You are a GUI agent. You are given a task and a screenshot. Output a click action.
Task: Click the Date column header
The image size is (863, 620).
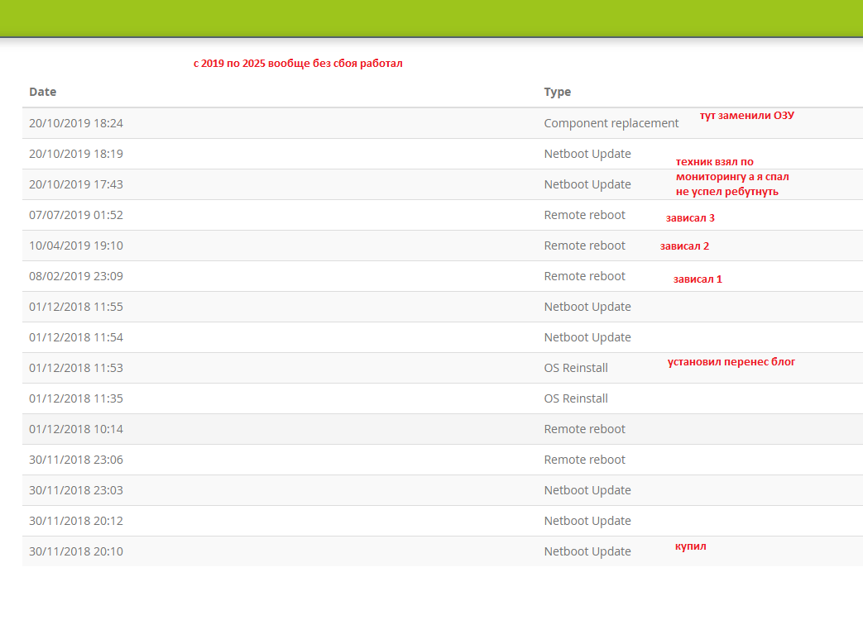click(43, 92)
